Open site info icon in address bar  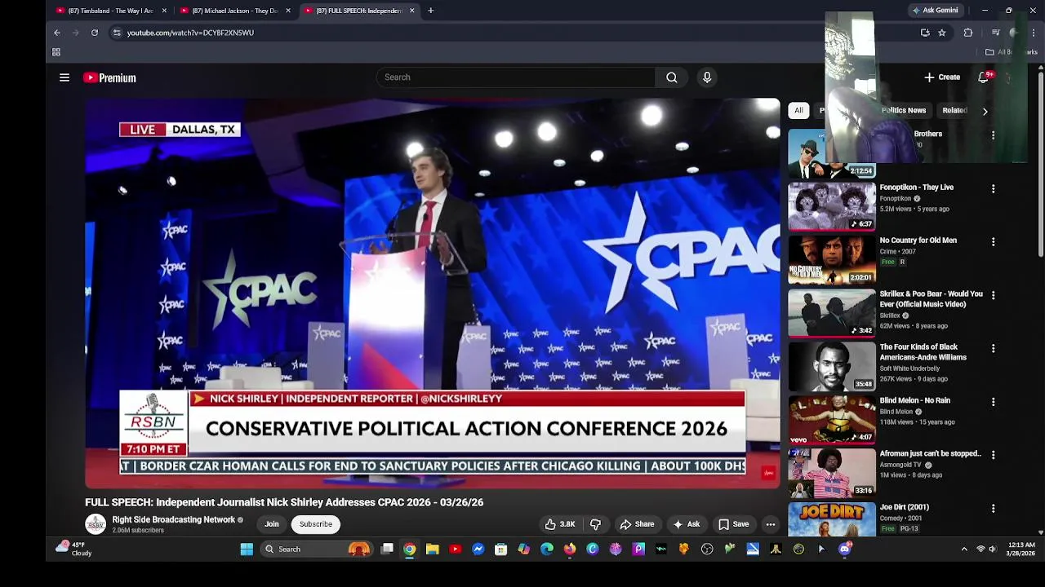pyautogui.click(x=117, y=33)
